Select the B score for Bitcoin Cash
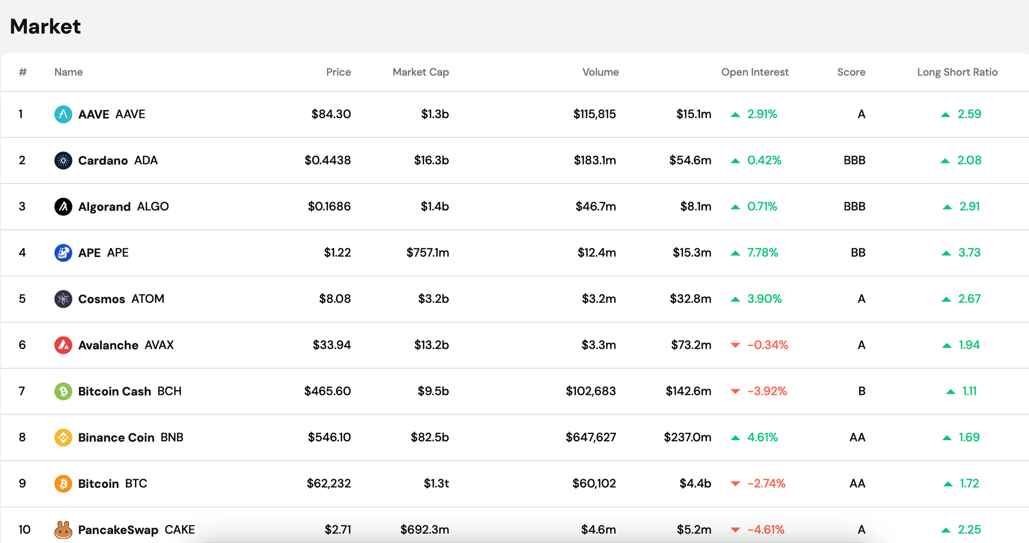The width and height of the screenshot is (1029, 543). click(862, 391)
